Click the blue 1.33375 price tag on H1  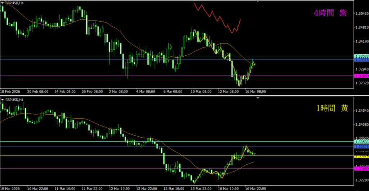tap(361, 147)
